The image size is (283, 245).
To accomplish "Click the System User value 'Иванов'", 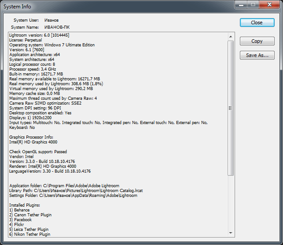I will 51,20.
